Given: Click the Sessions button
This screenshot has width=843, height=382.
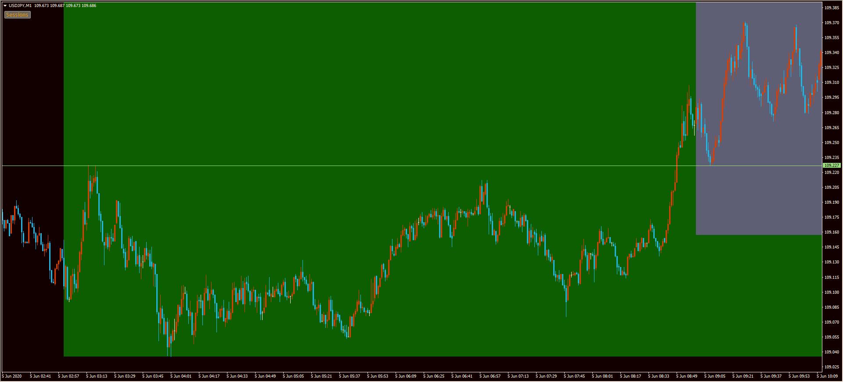Looking at the screenshot, I should pos(17,15).
